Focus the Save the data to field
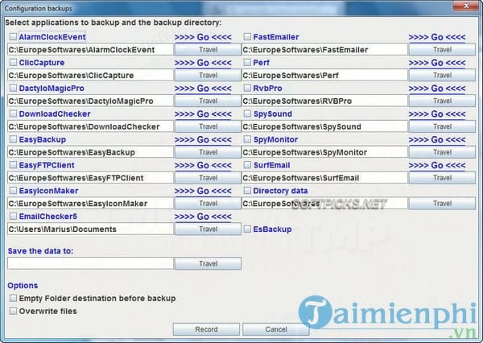 pos(90,263)
